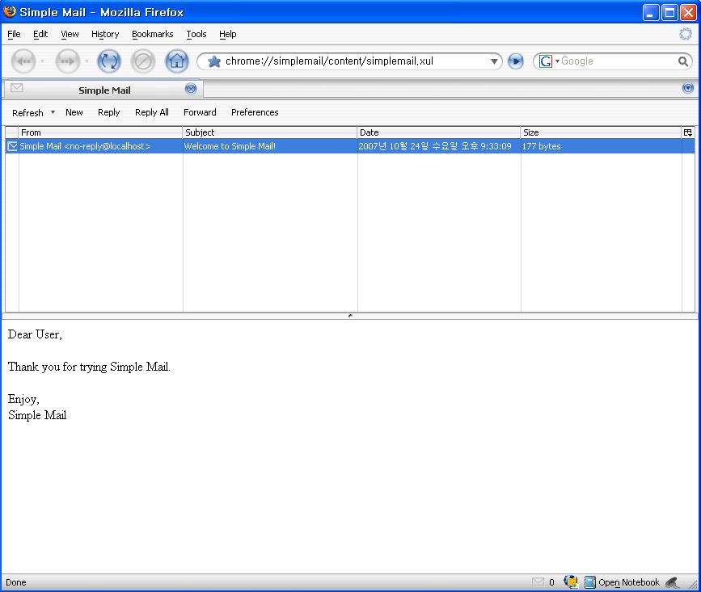Open the Refresh button dropdown arrow
The height and width of the screenshot is (592, 701).
click(x=53, y=112)
